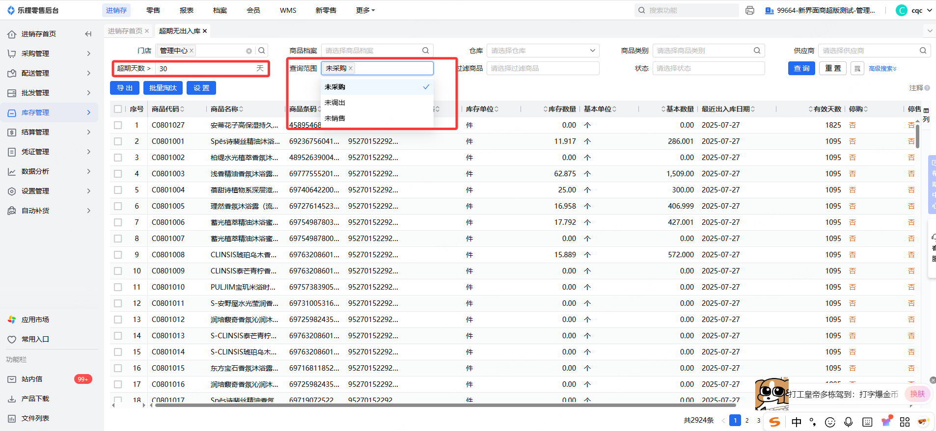Expand the 配送管理 sidebar menu
The width and height of the screenshot is (936, 431).
(x=49, y=73)
